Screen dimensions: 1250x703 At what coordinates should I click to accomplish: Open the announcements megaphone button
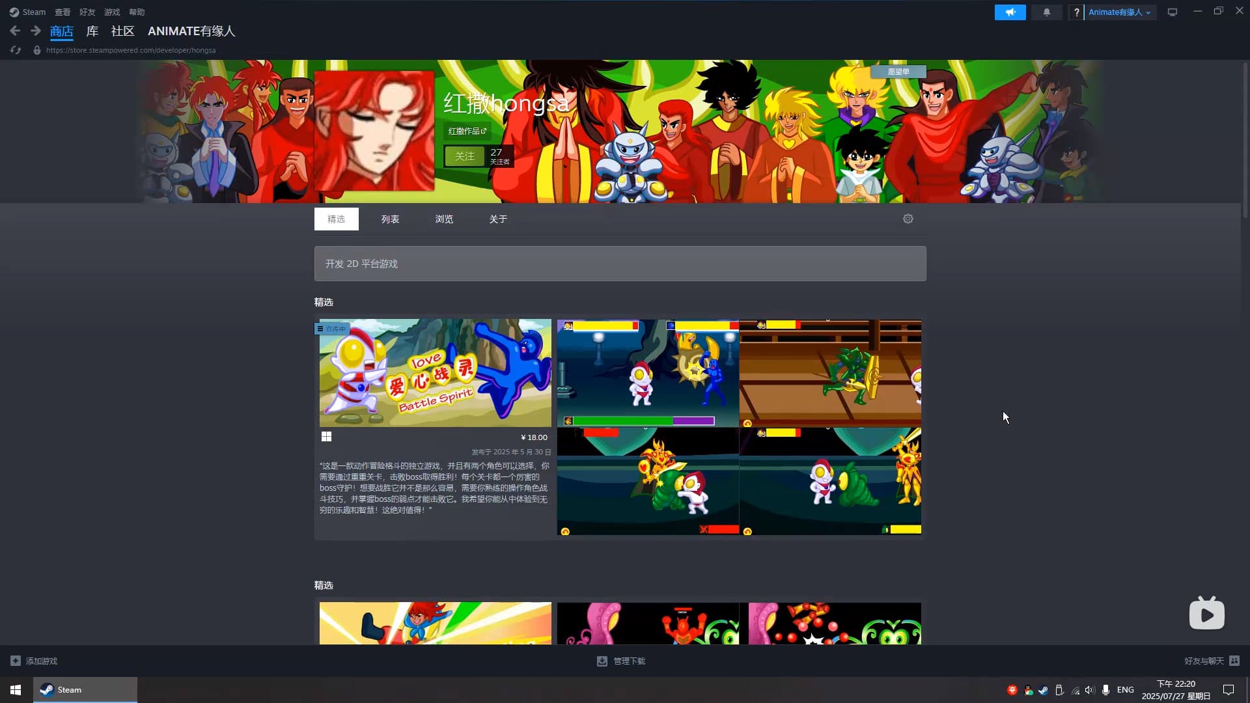click(x=1010, y=12)
